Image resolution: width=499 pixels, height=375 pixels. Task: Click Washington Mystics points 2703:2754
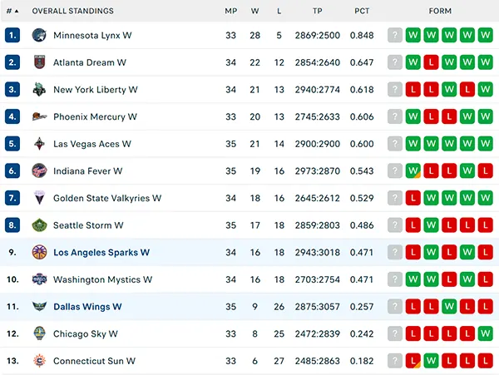(x=318, y=279)
